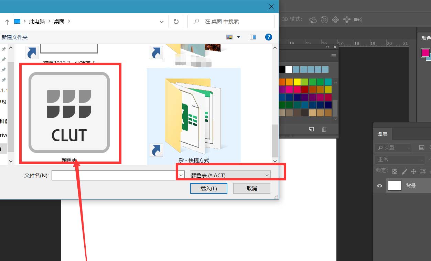Pick the white swatch in recent colors
This screenshot has width=431, height=261.
point(289,70)
